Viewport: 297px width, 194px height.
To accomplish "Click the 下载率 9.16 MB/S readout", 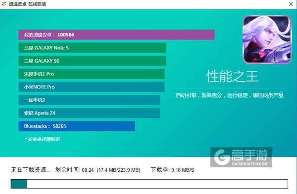I will (x=173, y=170).
